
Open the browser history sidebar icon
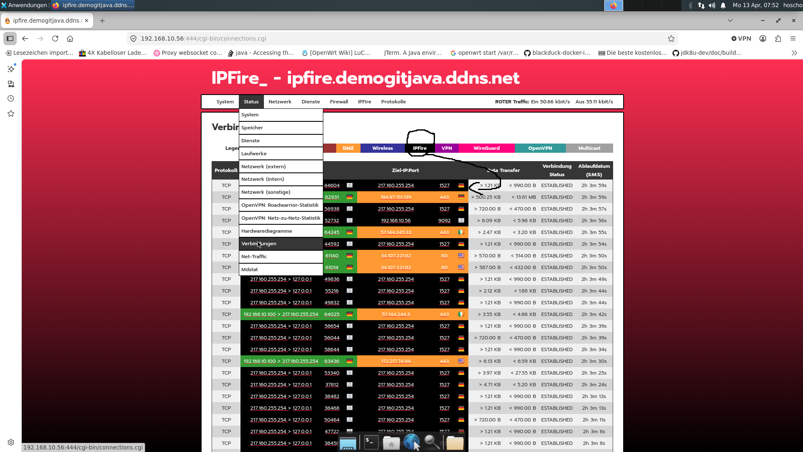click(11, 98)
